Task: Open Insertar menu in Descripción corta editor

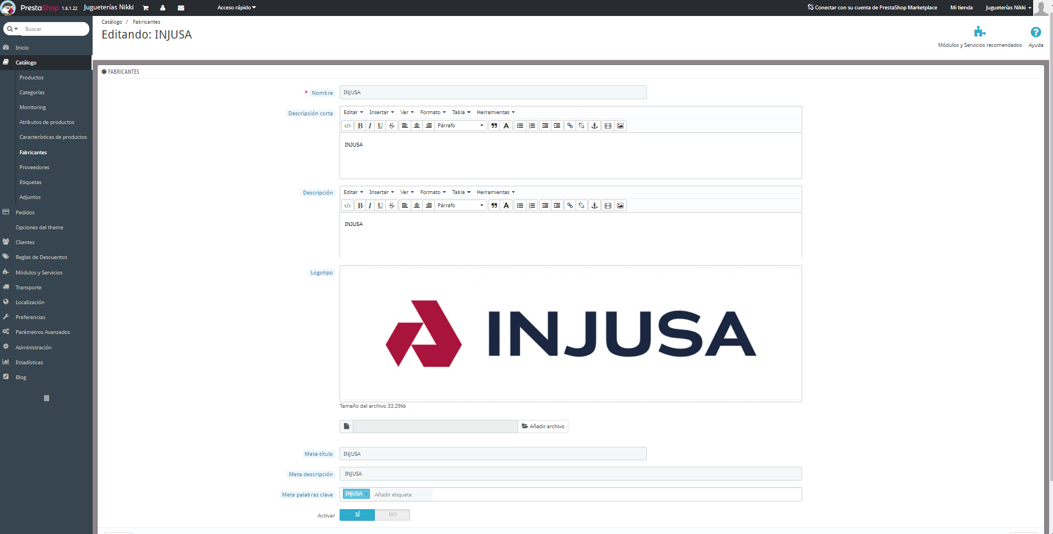Action: (x=382, y=112)
